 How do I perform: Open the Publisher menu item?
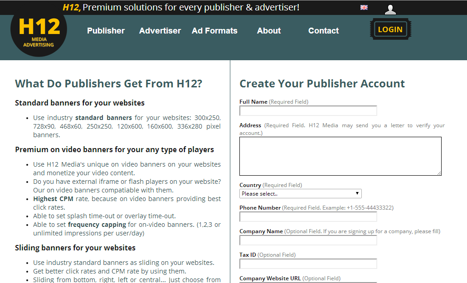click(x=106, y=31)
